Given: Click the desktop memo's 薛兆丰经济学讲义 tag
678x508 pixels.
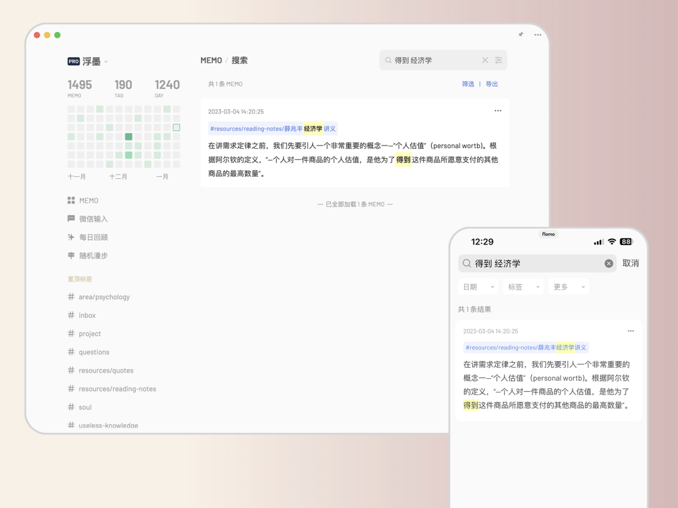Looking at the screenshot, I should (x=273, y=129).
